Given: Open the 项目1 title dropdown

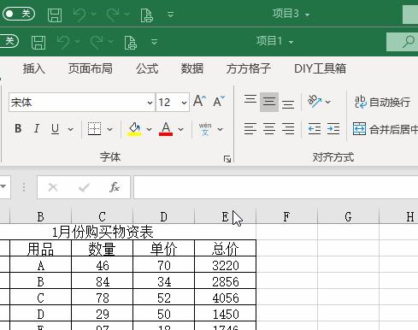Looking at the screenshot, I should pos(291,42).
